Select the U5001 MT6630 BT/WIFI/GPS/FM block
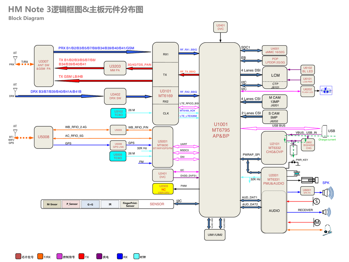Image resolution: width=349 pixels, height=262 pixels. click(x=163, y=147)
